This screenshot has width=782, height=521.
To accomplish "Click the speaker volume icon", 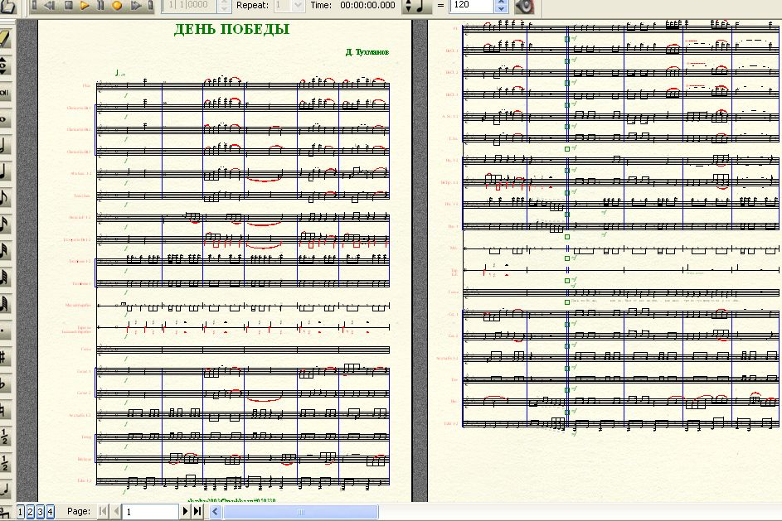I will (524, 6).
